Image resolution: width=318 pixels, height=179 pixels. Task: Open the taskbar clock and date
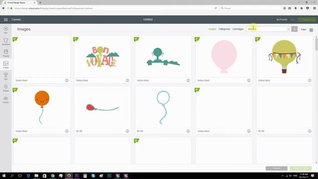tap(304, 176)
